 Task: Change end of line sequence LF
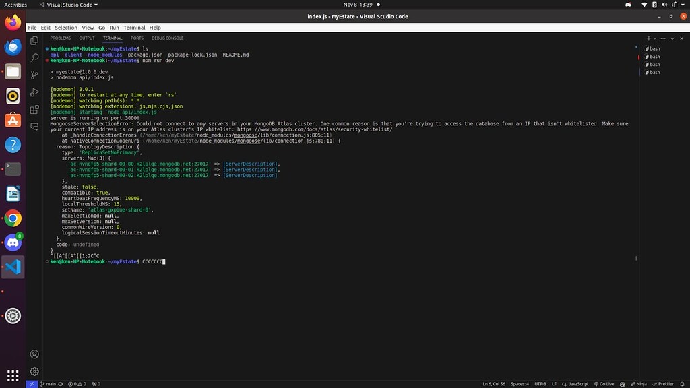[554, 384]
